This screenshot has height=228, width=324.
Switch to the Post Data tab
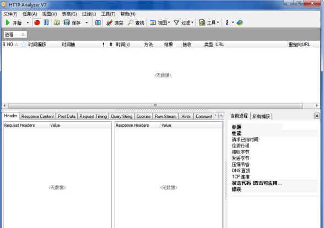pos(67,117)
